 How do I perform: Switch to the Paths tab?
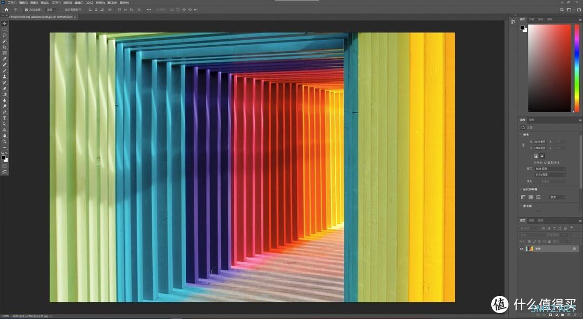click(540, 220)
